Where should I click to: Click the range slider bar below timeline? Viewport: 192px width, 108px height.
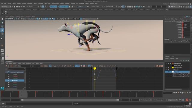tap(70, 100)
